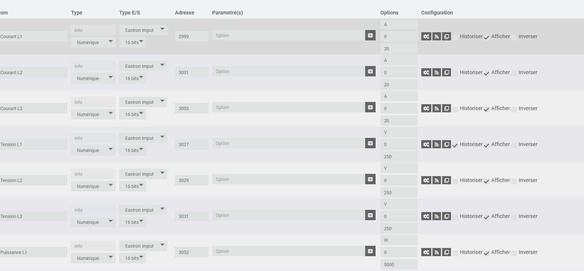
Task: Open parameter list icon for Tension L1
Action: tap(370, 143)
